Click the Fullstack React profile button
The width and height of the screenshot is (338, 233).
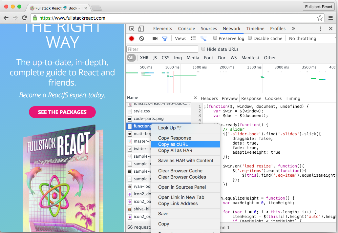point(318,7)
